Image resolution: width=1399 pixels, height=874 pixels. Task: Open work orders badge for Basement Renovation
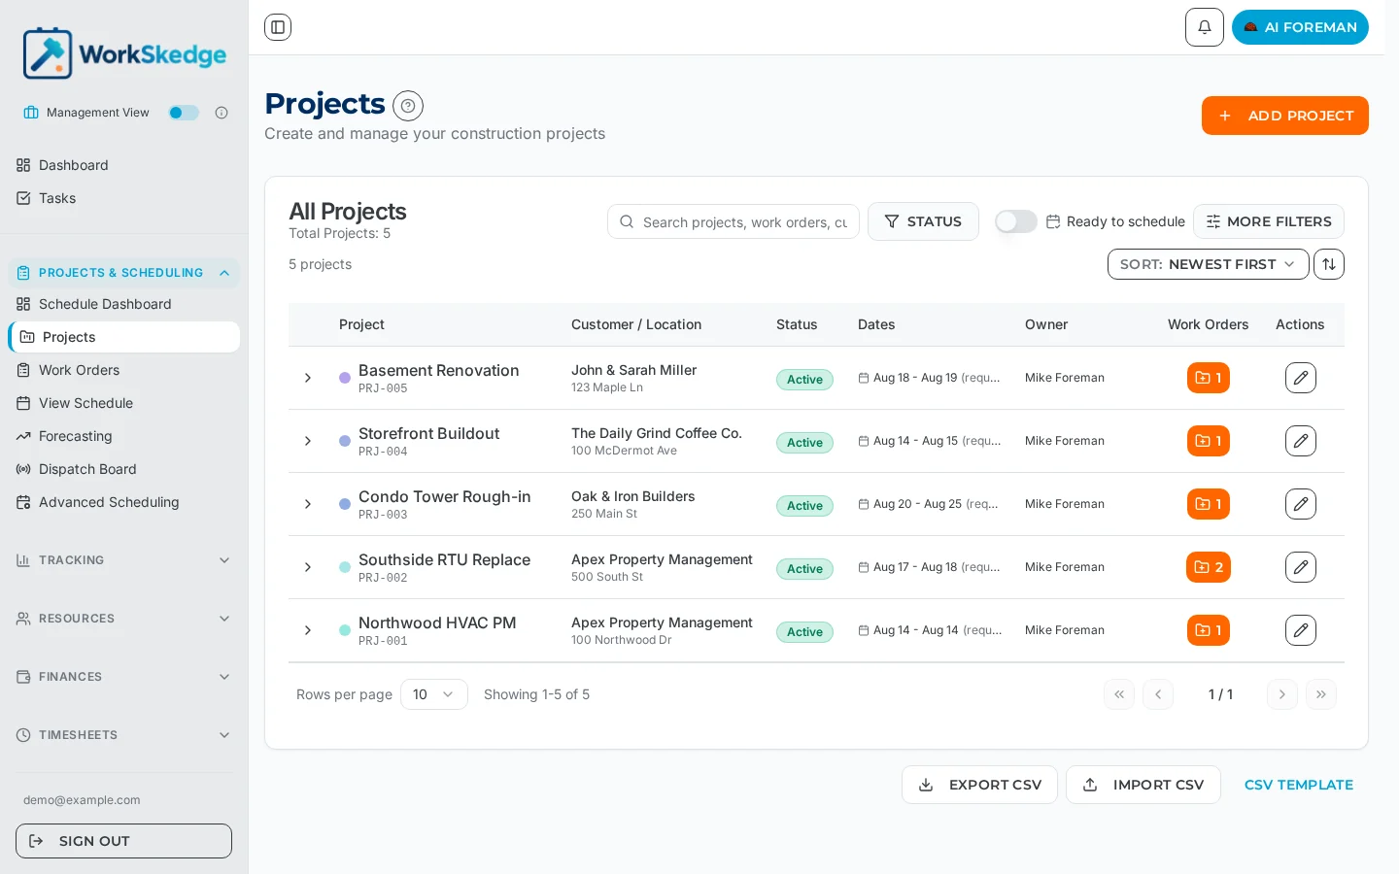(1209, 378)
